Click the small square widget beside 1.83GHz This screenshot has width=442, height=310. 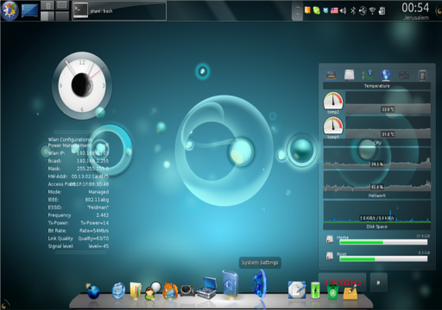pos(378,282)
